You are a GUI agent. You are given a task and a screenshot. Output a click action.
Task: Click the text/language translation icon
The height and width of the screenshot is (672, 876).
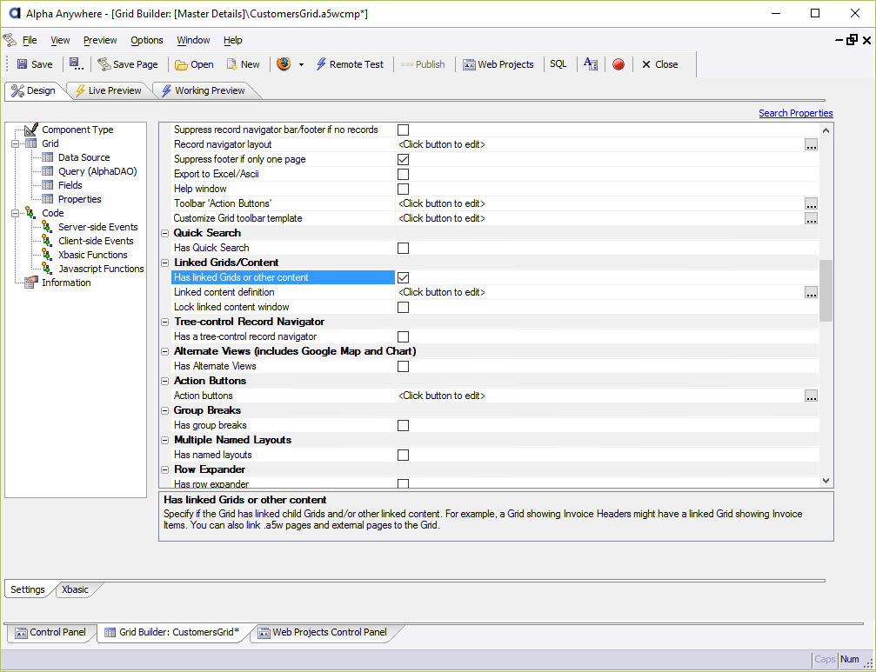pos(591,63)
